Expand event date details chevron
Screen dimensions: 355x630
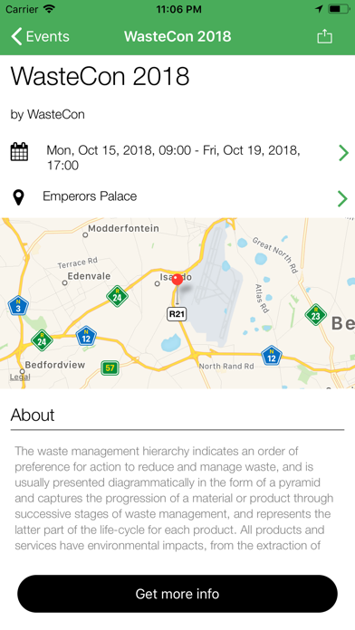click(x=343, y=153)
